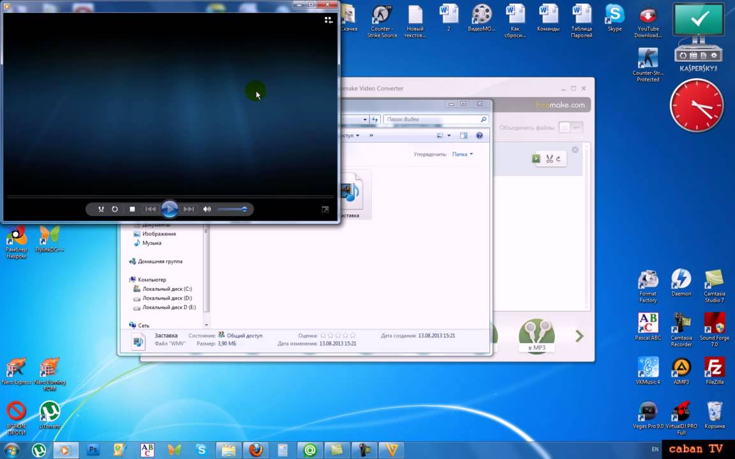Open the Windows Start menu

click(x=11, y=450)
